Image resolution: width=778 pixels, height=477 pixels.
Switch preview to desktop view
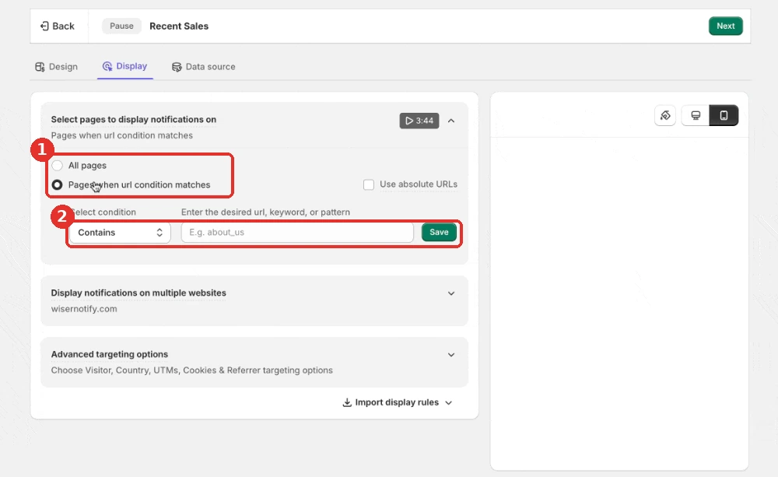pos(696,116)
